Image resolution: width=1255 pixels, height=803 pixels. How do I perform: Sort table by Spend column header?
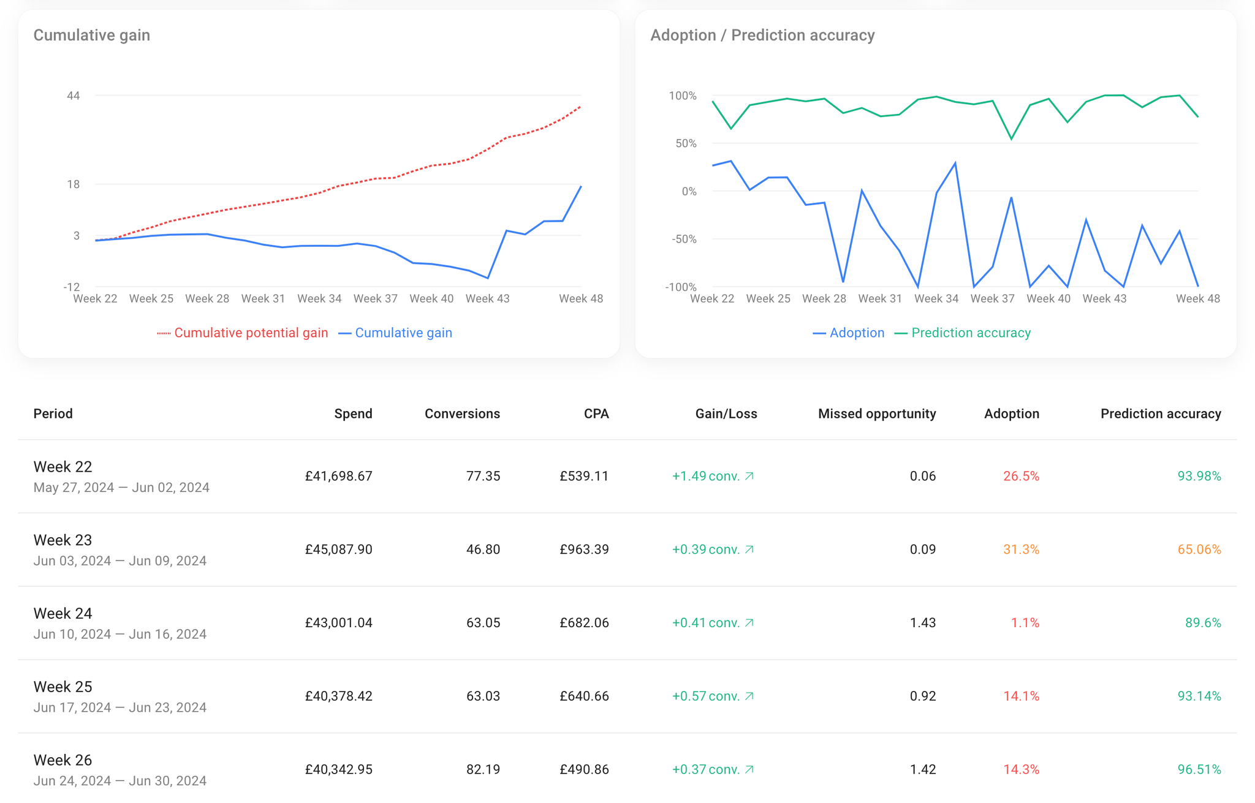click(353, 413)
